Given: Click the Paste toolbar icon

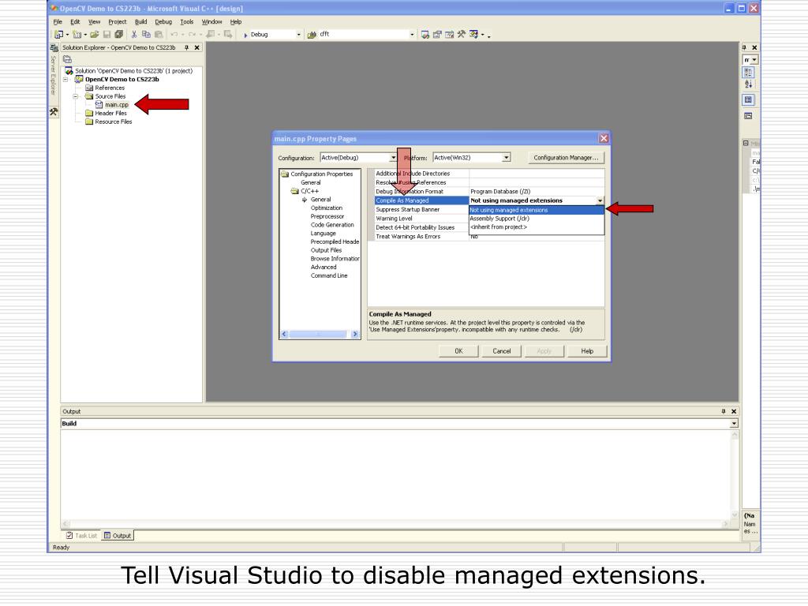Looking at the screenshot, I should click(x=159, y=35).
